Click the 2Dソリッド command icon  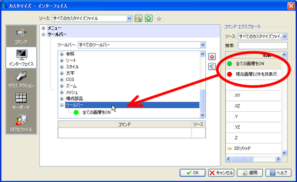pyautogui.click(x=230, y=148)
